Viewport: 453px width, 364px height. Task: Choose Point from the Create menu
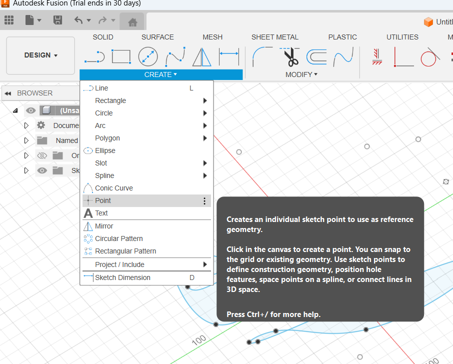click(147, 200)
